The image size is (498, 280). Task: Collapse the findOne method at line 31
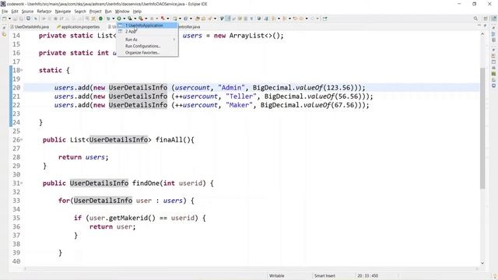point(22,184)
